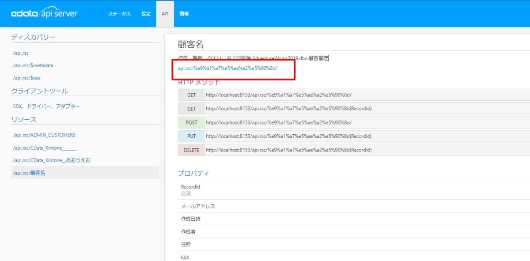Click the POST method badge

click(x=191, y=123)
